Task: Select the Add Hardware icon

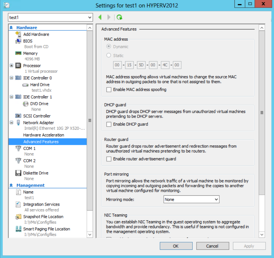Action: (18, 34)
